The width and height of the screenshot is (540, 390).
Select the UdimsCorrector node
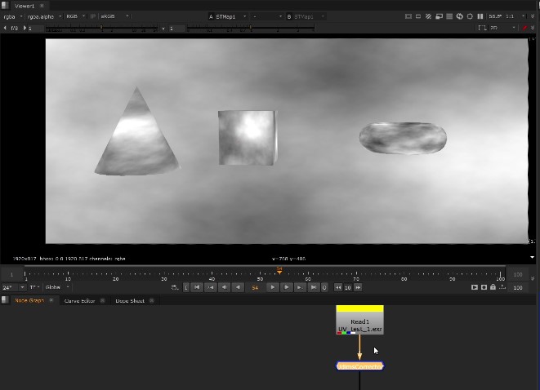(359, 366)
